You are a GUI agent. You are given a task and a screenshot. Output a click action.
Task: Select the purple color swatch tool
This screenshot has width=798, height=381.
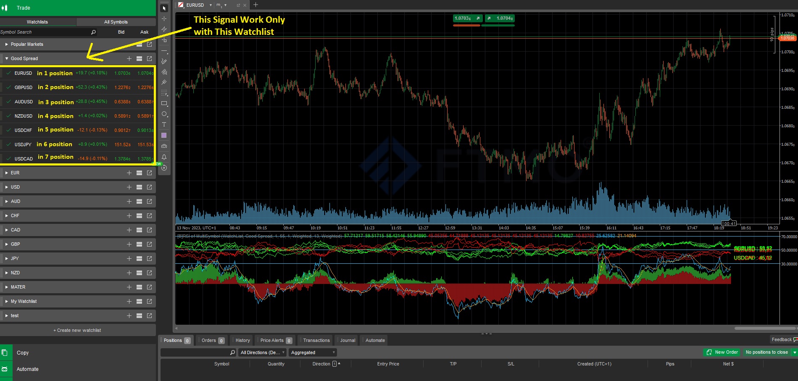click(164, 135)
